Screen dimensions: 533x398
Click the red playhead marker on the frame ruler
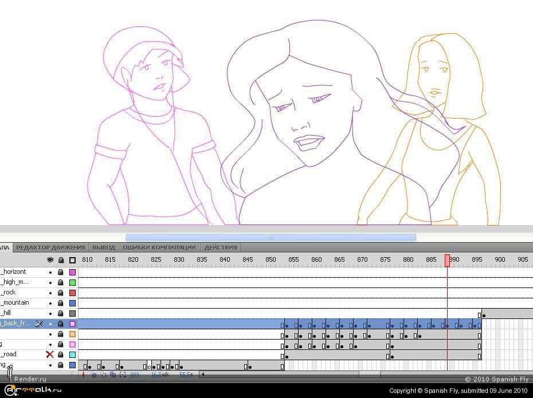pyautogui.click(x=448, y=261)
